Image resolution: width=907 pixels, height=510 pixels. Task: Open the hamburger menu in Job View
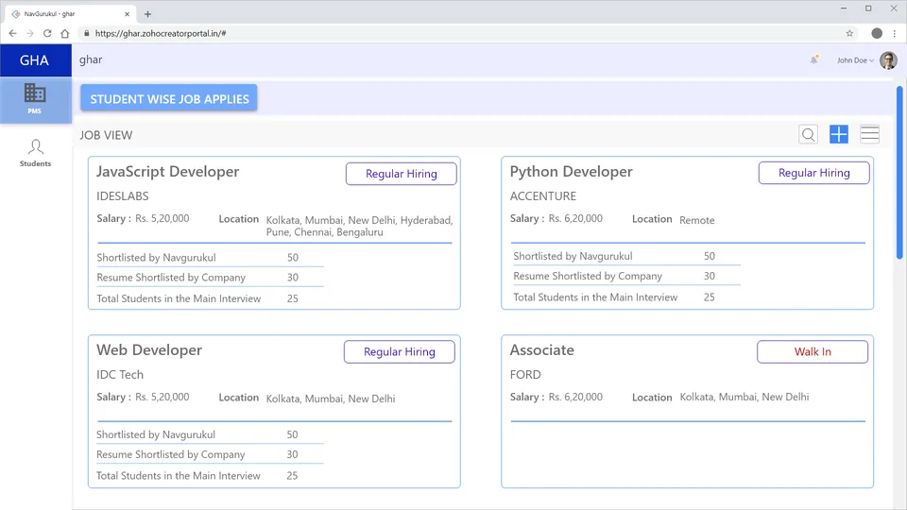pos(869,134)
